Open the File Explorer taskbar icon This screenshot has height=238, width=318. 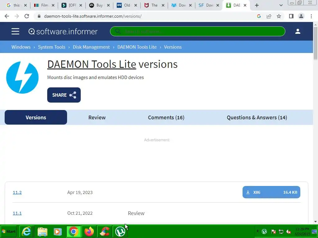tap(42, 231)
